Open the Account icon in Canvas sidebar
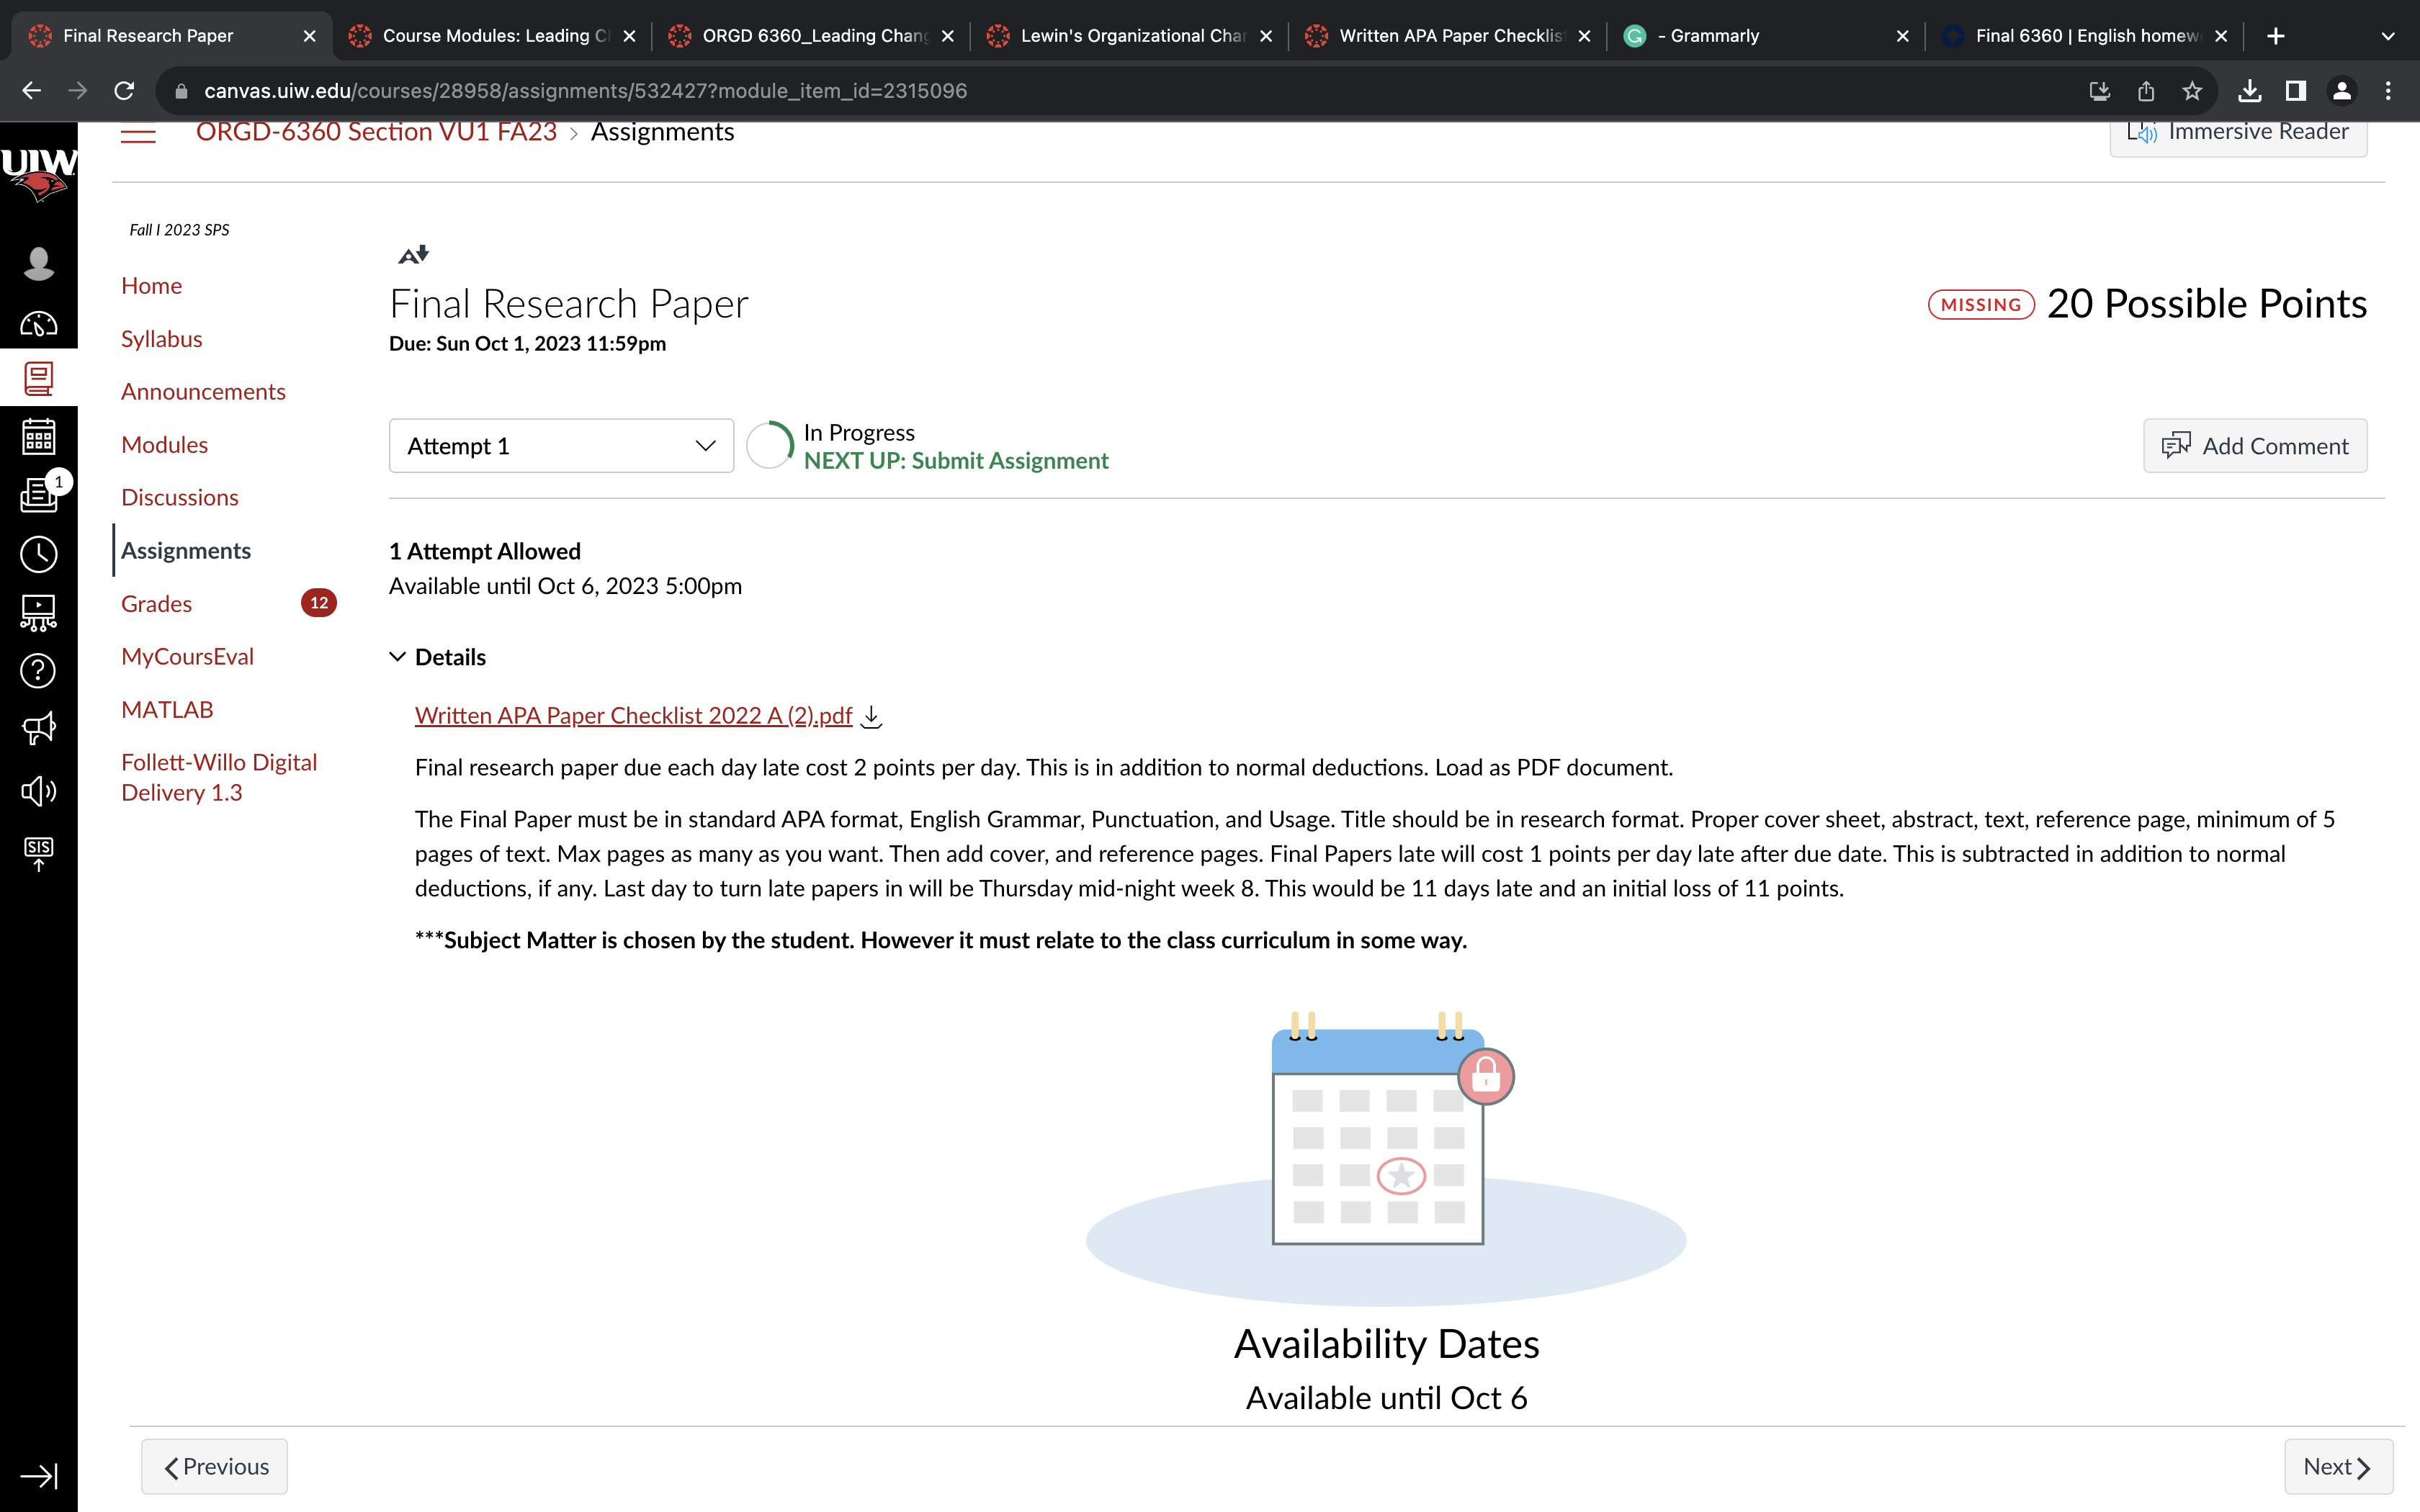 coord(38,263)
